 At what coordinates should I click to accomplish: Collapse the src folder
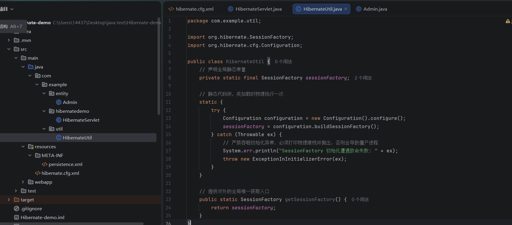[9, 49]
